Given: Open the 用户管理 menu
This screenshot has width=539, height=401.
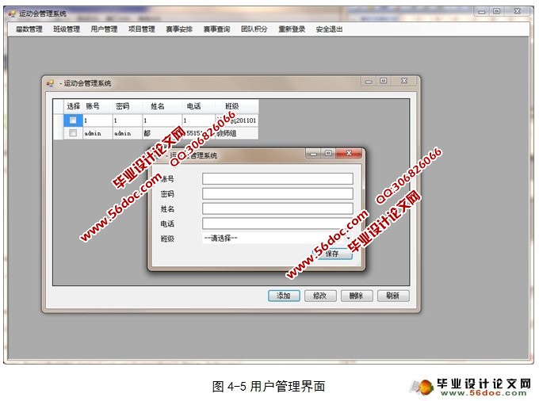Looking at the screenshot, I should 104,29.
